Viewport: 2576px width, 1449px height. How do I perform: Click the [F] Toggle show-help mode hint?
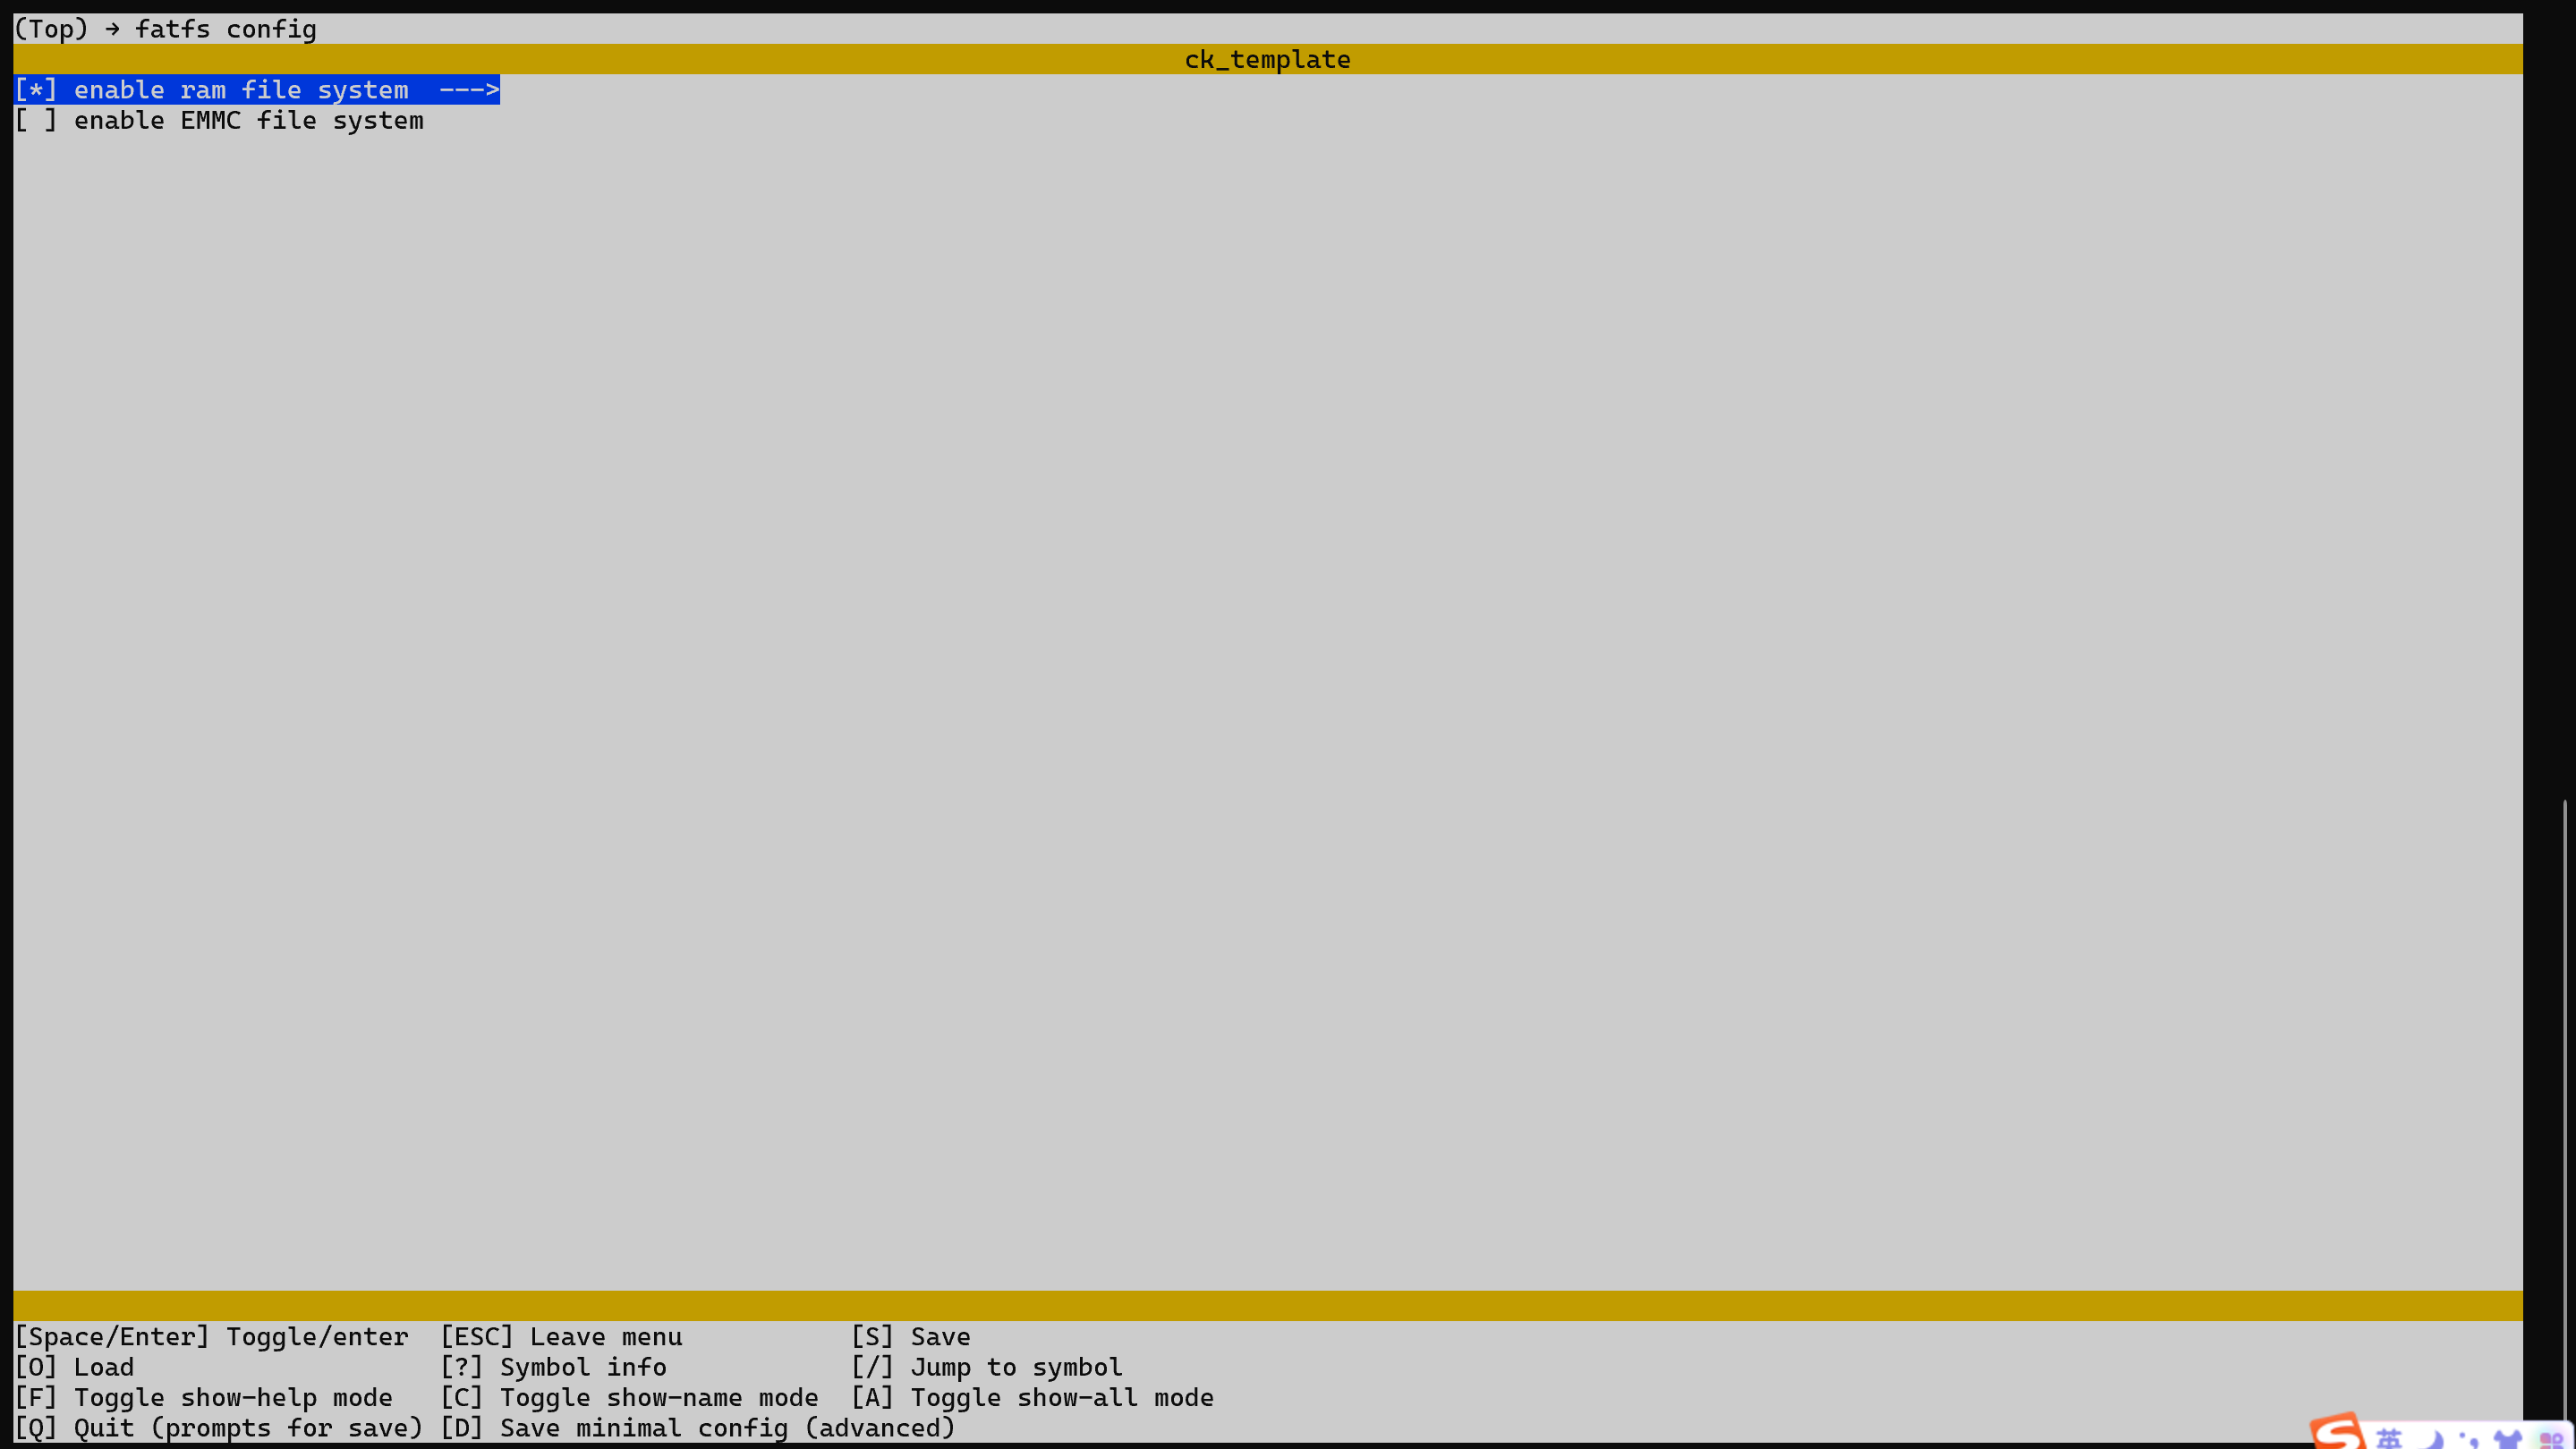point(204,1397)
